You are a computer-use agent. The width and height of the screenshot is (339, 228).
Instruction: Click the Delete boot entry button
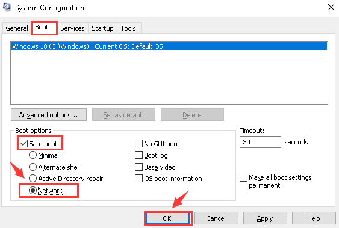tap(192, 115)
